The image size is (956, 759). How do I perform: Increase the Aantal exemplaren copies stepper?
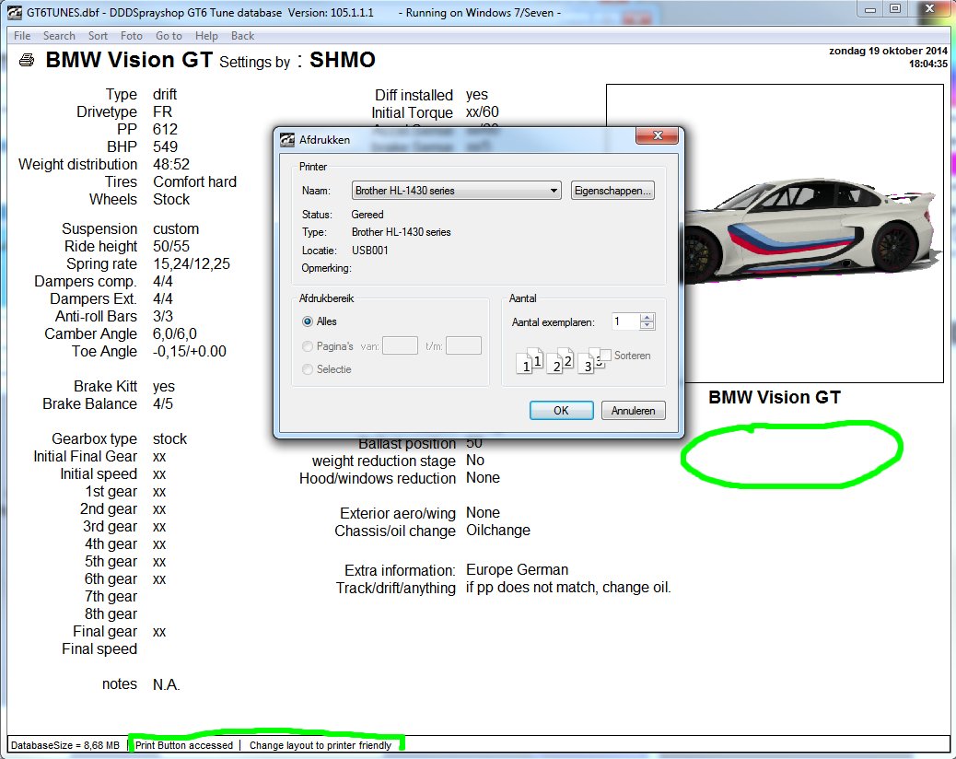647,317
